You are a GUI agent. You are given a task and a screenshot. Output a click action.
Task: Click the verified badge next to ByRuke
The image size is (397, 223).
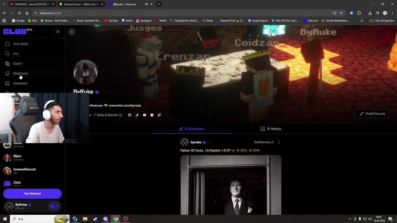[97, 92]
